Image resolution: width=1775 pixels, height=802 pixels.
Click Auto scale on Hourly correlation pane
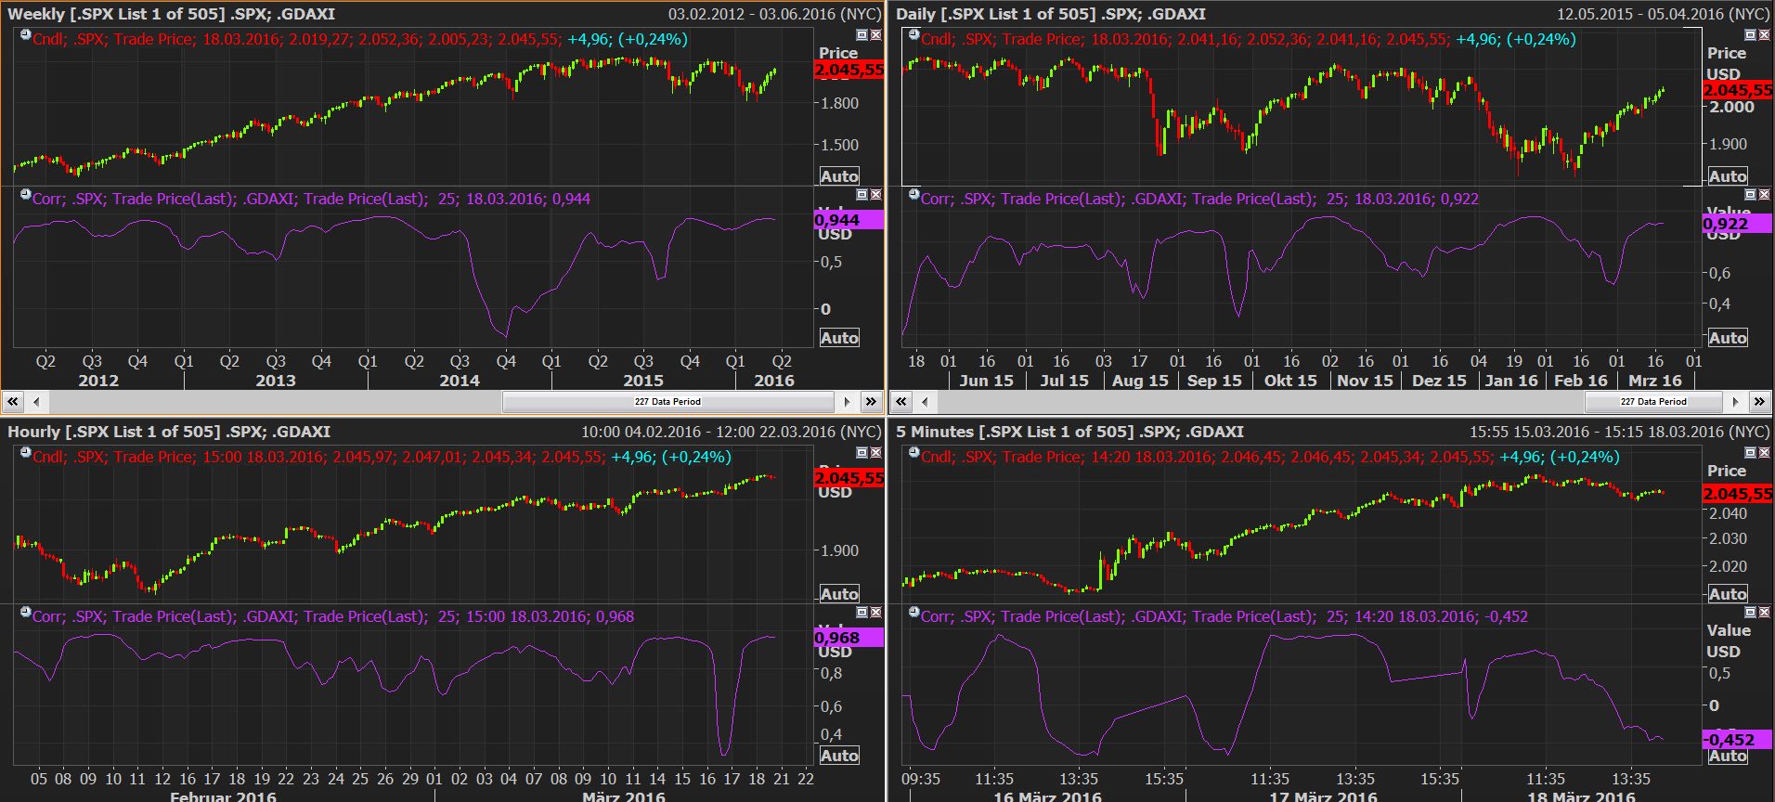tap(839, 756)
